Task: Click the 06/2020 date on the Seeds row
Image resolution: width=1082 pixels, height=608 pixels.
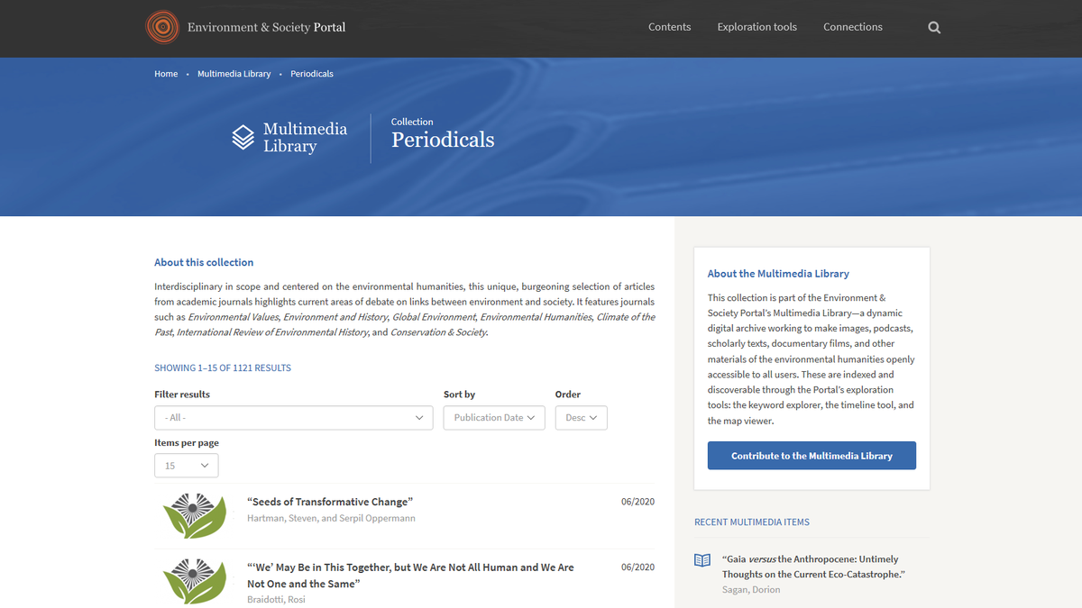Action: click(x=637, y=502)
